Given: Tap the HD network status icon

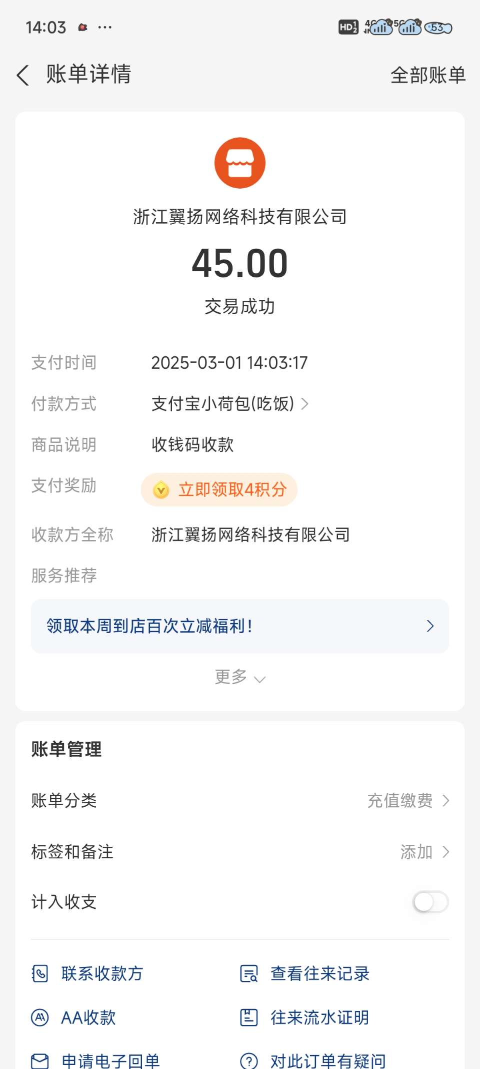Looking at the screenshot, I should [x=348, y=27].
